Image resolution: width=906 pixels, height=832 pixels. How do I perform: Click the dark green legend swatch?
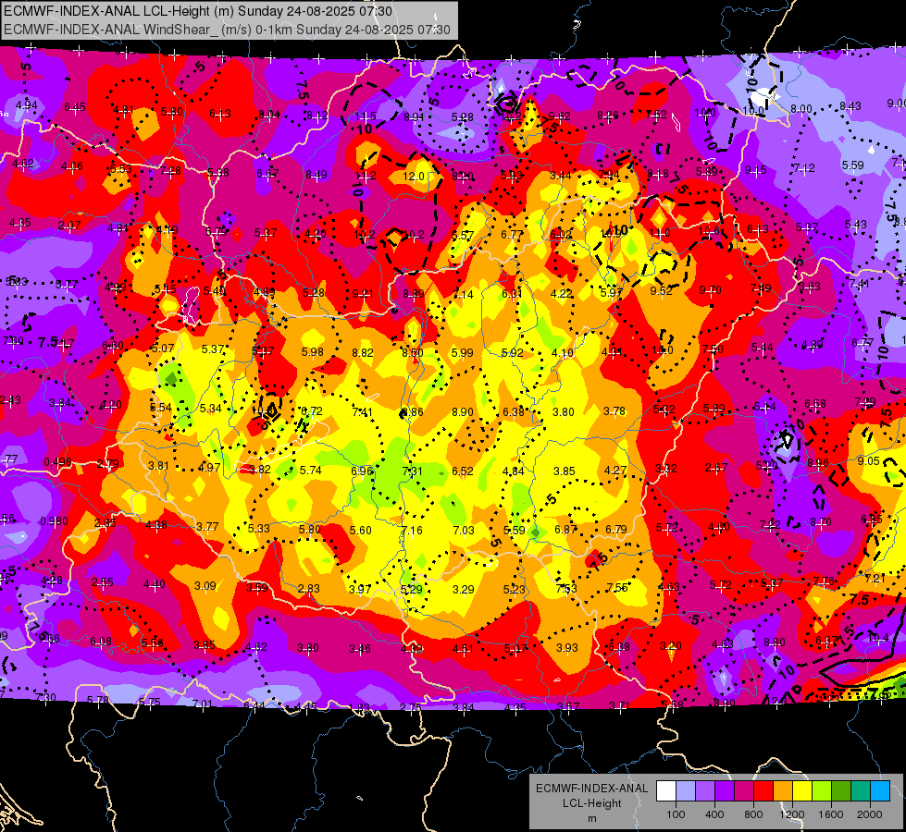pyautogui.click(x=840, y=791)
